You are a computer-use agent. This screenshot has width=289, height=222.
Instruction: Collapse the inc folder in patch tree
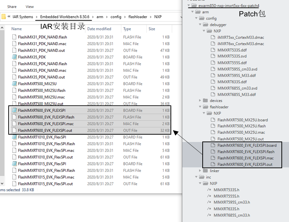coord(196,177)
